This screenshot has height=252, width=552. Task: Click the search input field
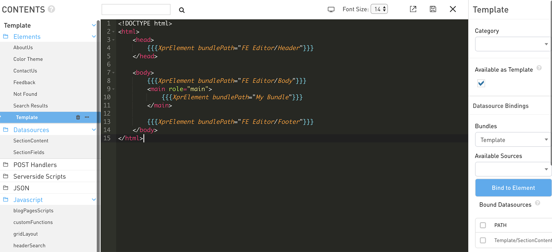click(x=136, y=9)
